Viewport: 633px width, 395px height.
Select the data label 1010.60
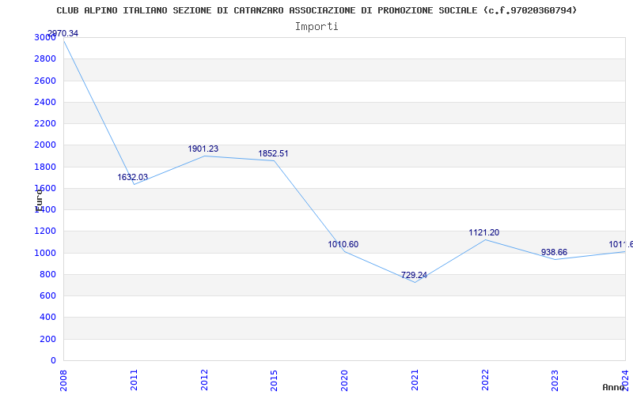pyautogui.click(x=343, y=244)
